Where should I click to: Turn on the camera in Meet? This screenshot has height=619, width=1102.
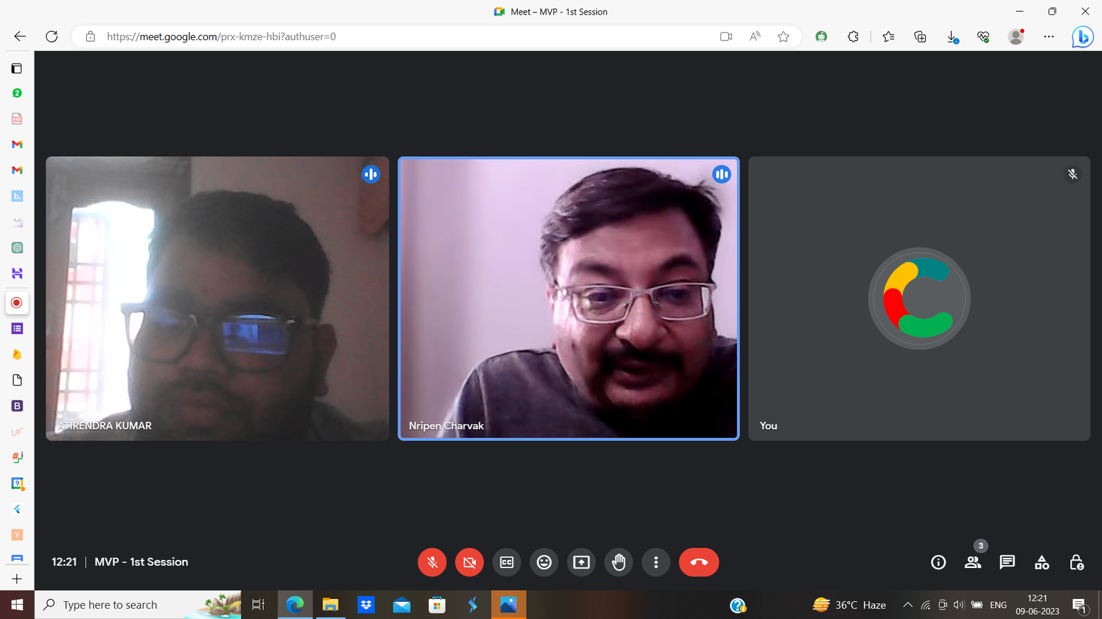[469, 562]
